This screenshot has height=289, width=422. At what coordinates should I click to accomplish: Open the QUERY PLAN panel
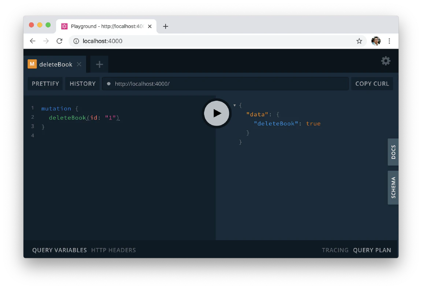[372, 250]
